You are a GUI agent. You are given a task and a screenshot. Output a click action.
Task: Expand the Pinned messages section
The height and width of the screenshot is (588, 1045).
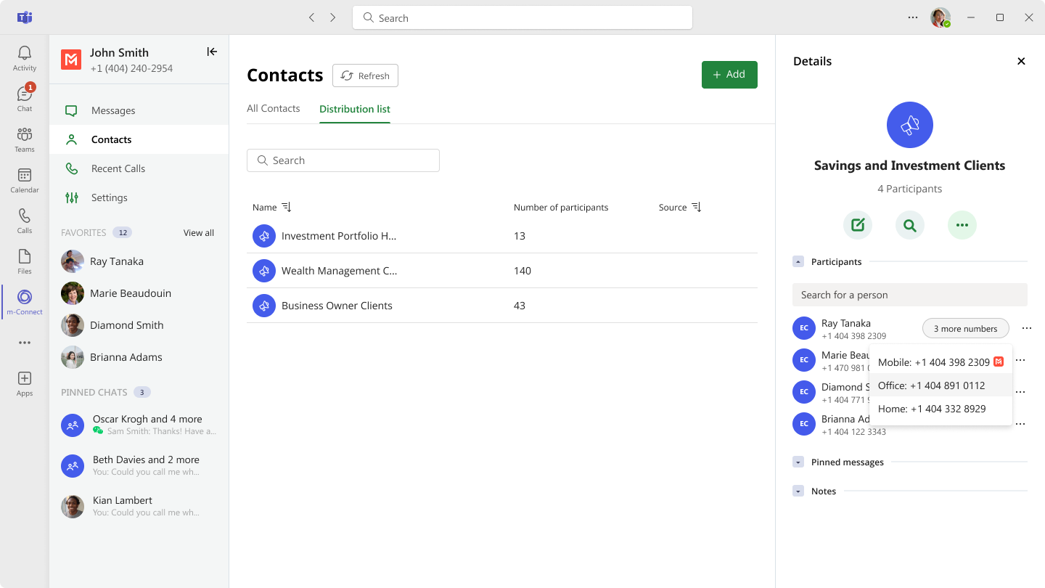[798, 462]
